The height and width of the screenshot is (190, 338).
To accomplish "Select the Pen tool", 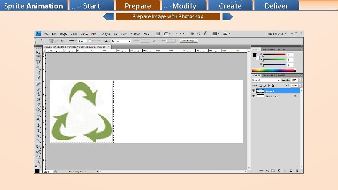I will (x=38, y=125).
